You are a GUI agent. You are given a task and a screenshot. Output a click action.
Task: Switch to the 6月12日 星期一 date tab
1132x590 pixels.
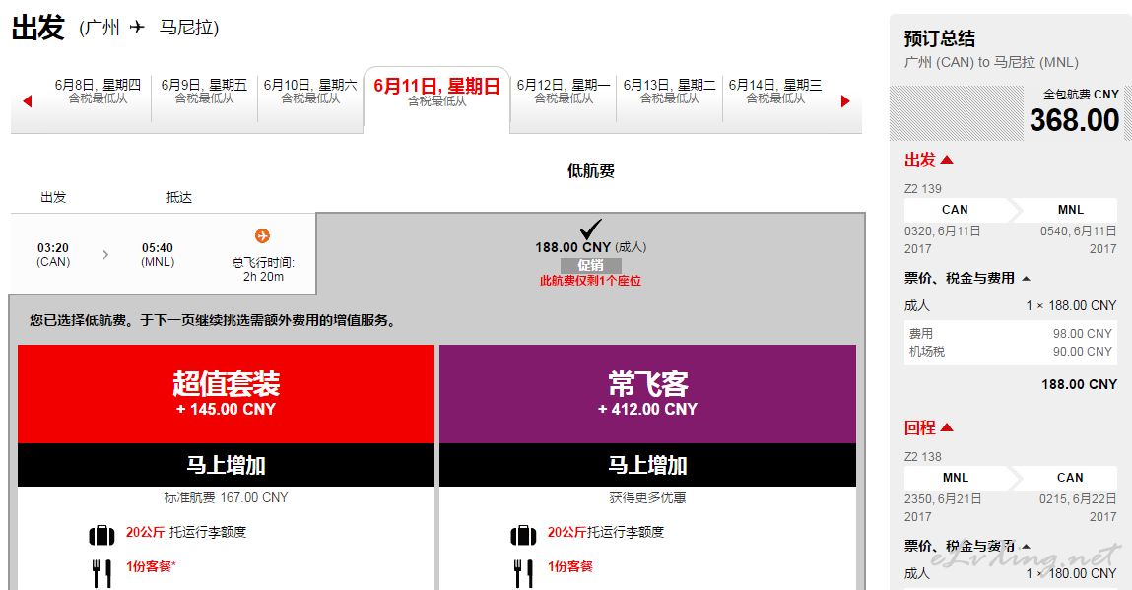point(564,91)
